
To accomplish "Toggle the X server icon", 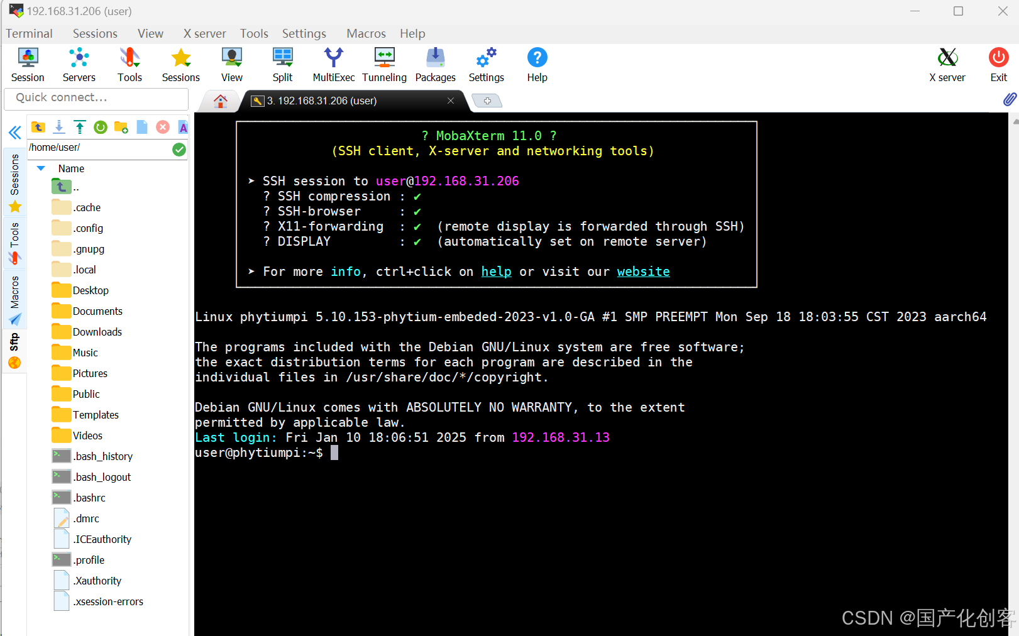I will coord(947,65).
